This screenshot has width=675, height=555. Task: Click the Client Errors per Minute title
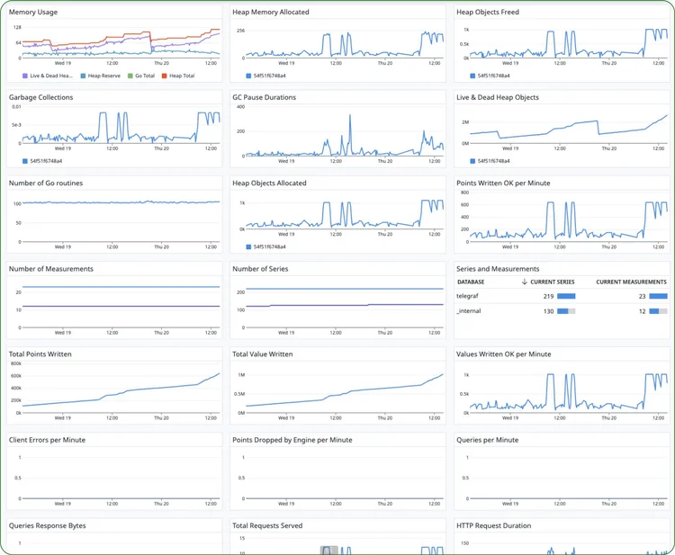[47, 440]
